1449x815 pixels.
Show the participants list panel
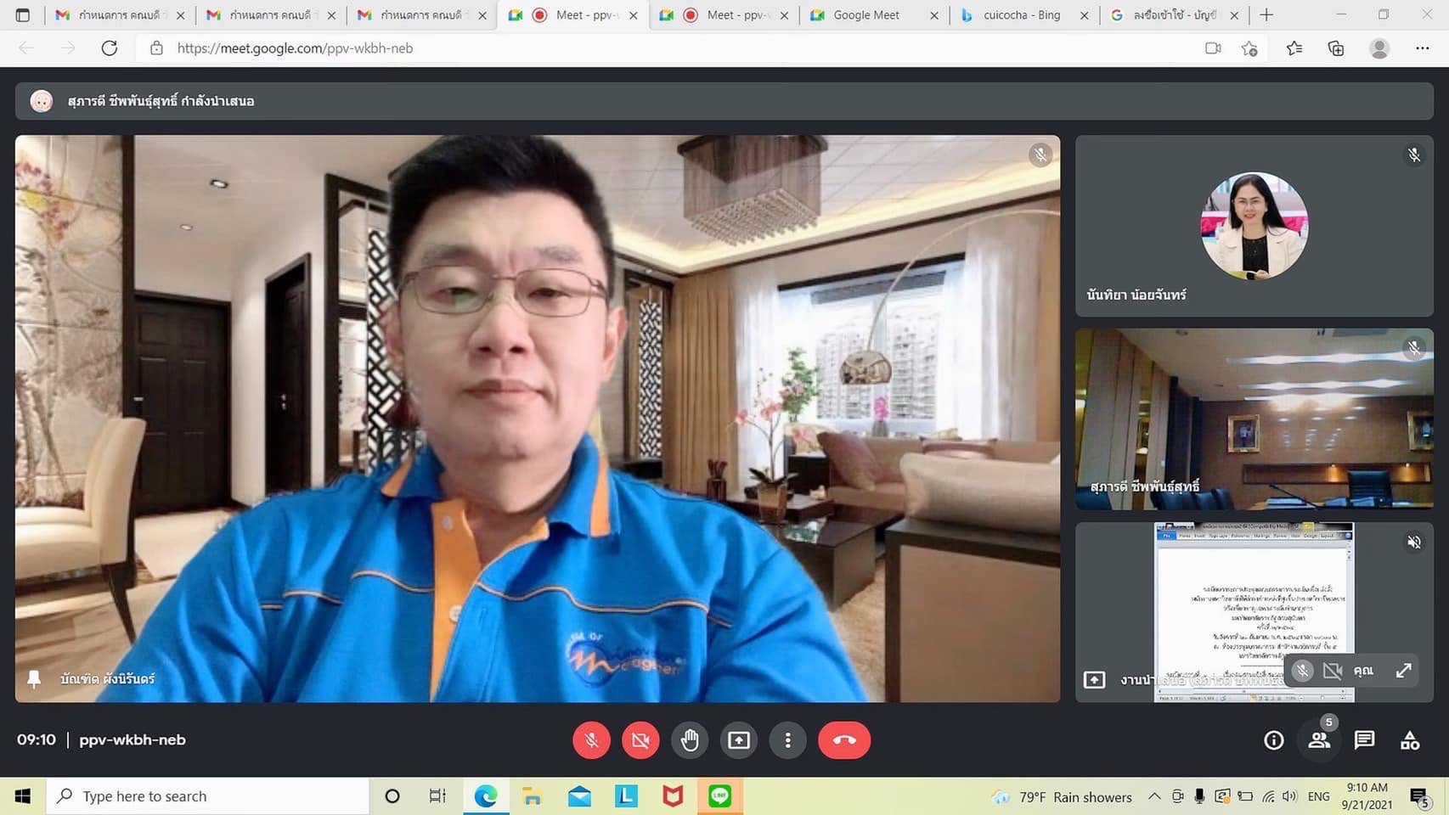1319,740
